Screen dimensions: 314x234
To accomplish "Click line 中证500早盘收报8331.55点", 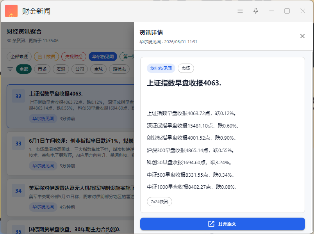I will pos(191,175).
